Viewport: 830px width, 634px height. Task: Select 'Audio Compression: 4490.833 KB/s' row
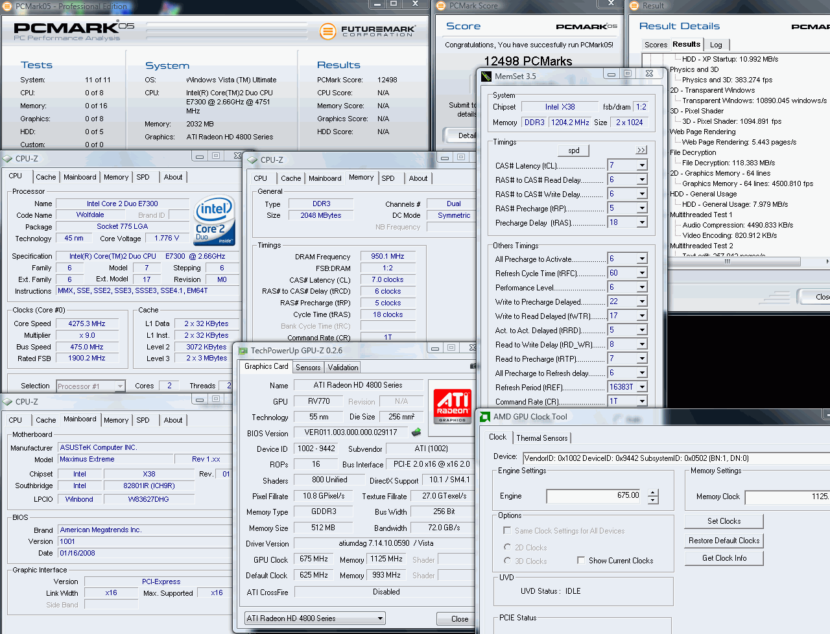click(x=737, y=225)
